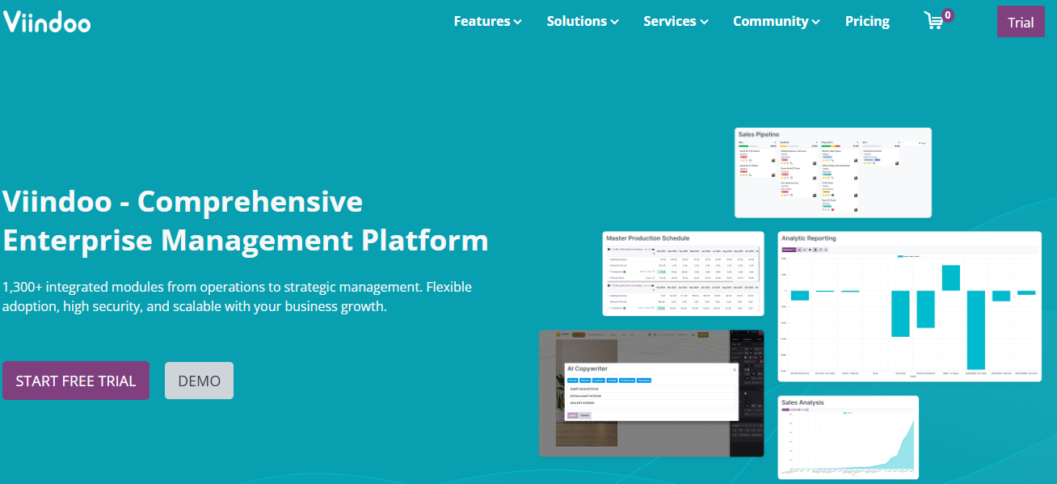1057x484 pixels.
Task: Click the Viindoo logo
Action: click(47, 21)
